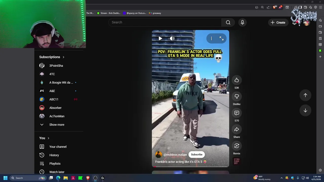Open the taskbar volume speaker icon
The width and height of the screenshot is (324, 182).
click(307, 178)
